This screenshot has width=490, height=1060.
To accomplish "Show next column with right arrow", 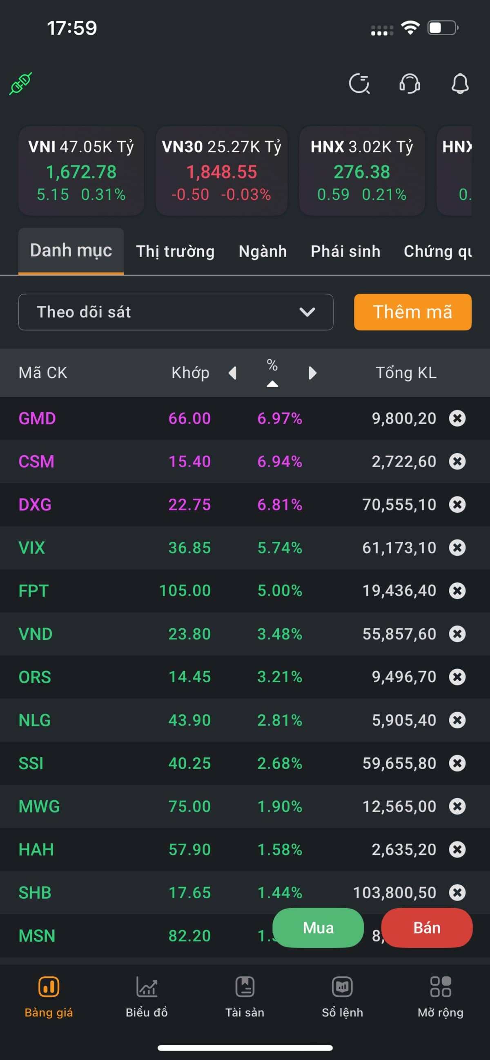I will point(313,373).
